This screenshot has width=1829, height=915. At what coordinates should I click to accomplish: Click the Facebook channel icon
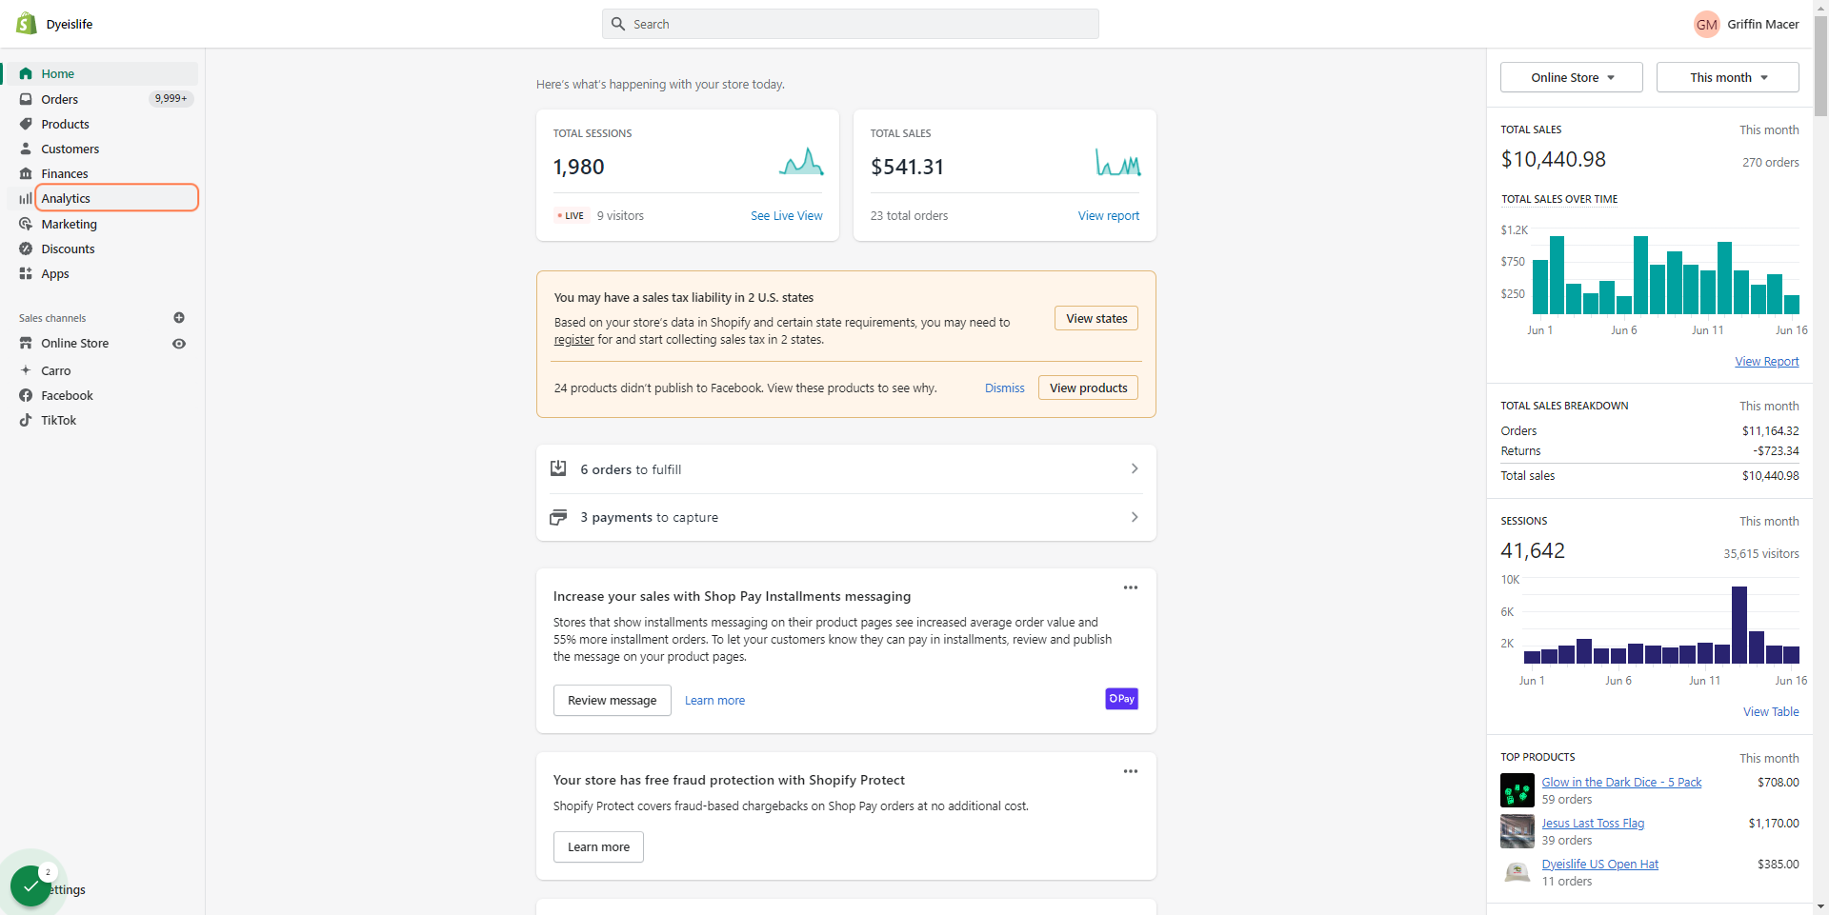26,395
